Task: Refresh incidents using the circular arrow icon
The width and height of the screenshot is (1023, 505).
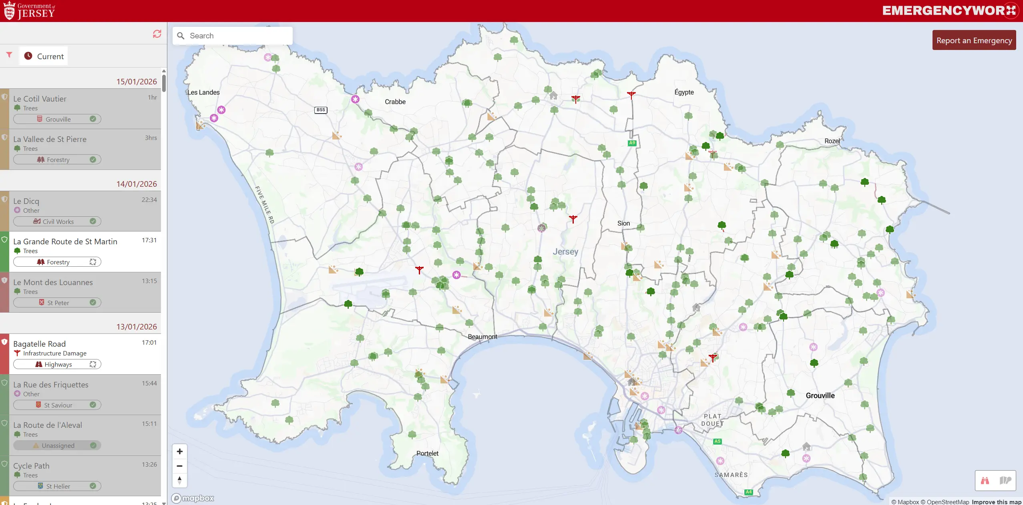Action: [x=157, y=34]
